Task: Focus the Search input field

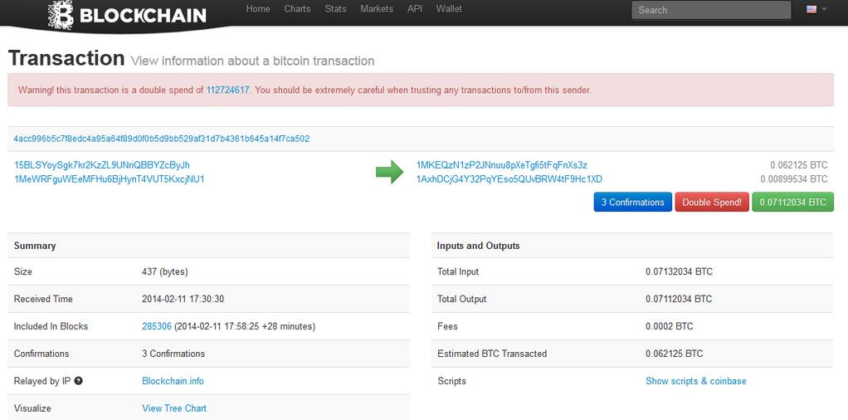Action: click(x=711, y=10)
